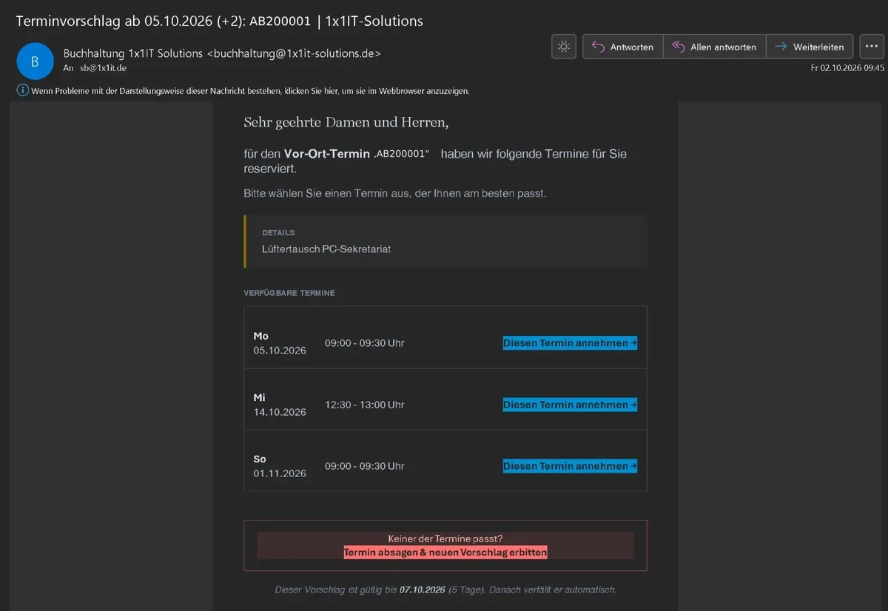Click the bold text Vor-Ort-Termin
Screen dimensions: 888x611
click(x=327, y=154)
